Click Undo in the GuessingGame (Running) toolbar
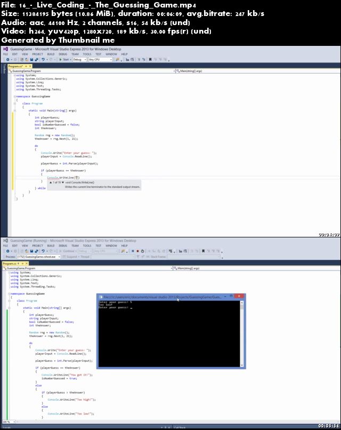The image size is (341, 430). click(43, 251)
